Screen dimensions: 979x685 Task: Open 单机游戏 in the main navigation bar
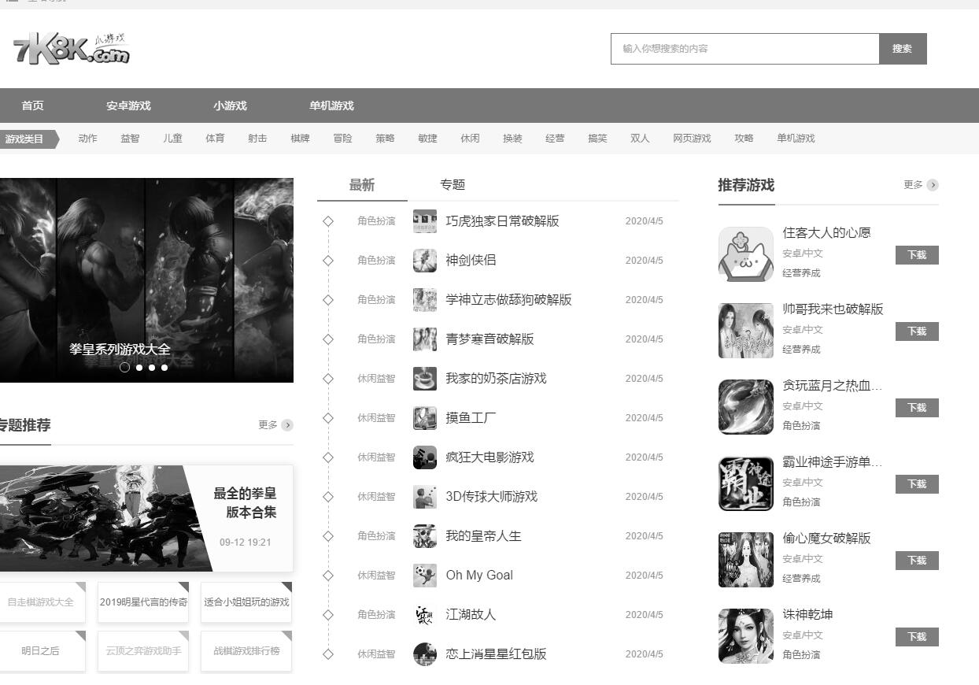pos(331,106)
